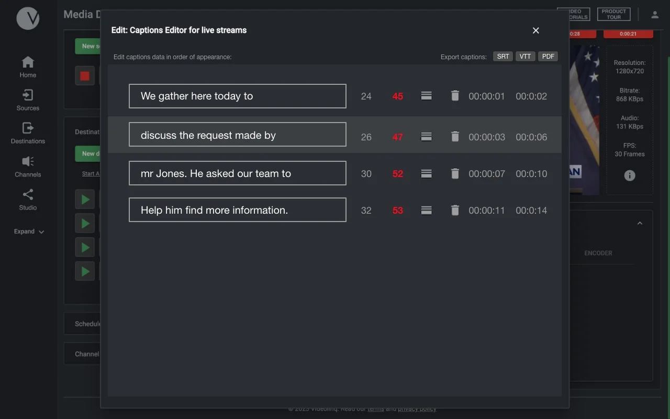Delete the 'discuss the request made by' caption

(455, 137)
